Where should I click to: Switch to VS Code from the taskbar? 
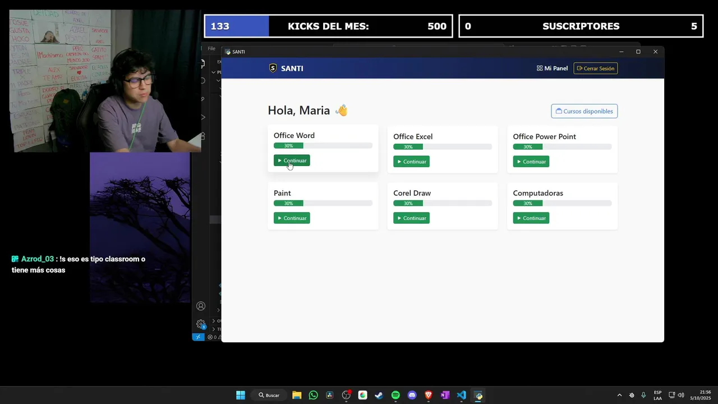(x=462, y=395)
